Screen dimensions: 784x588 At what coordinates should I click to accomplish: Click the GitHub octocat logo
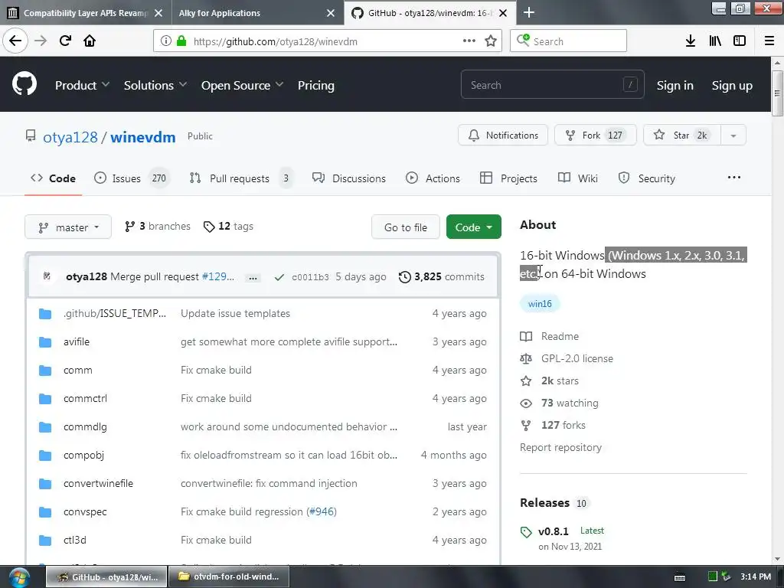(24, 84)
